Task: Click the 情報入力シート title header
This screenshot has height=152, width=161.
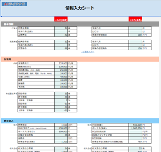Action: click(80, 8)
